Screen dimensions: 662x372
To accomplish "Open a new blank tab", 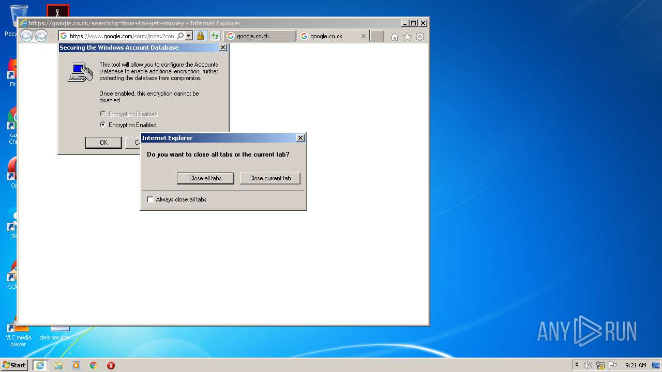I will pos(377,36).
